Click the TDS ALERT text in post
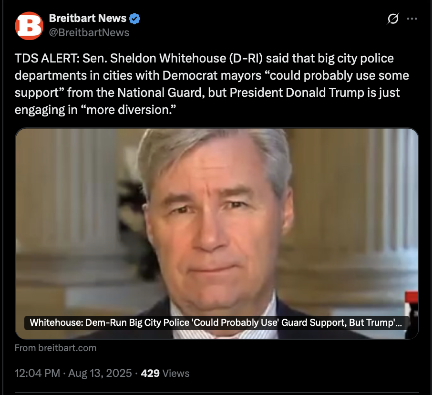This screenshot has width=432, height=395. coord(47,58)
